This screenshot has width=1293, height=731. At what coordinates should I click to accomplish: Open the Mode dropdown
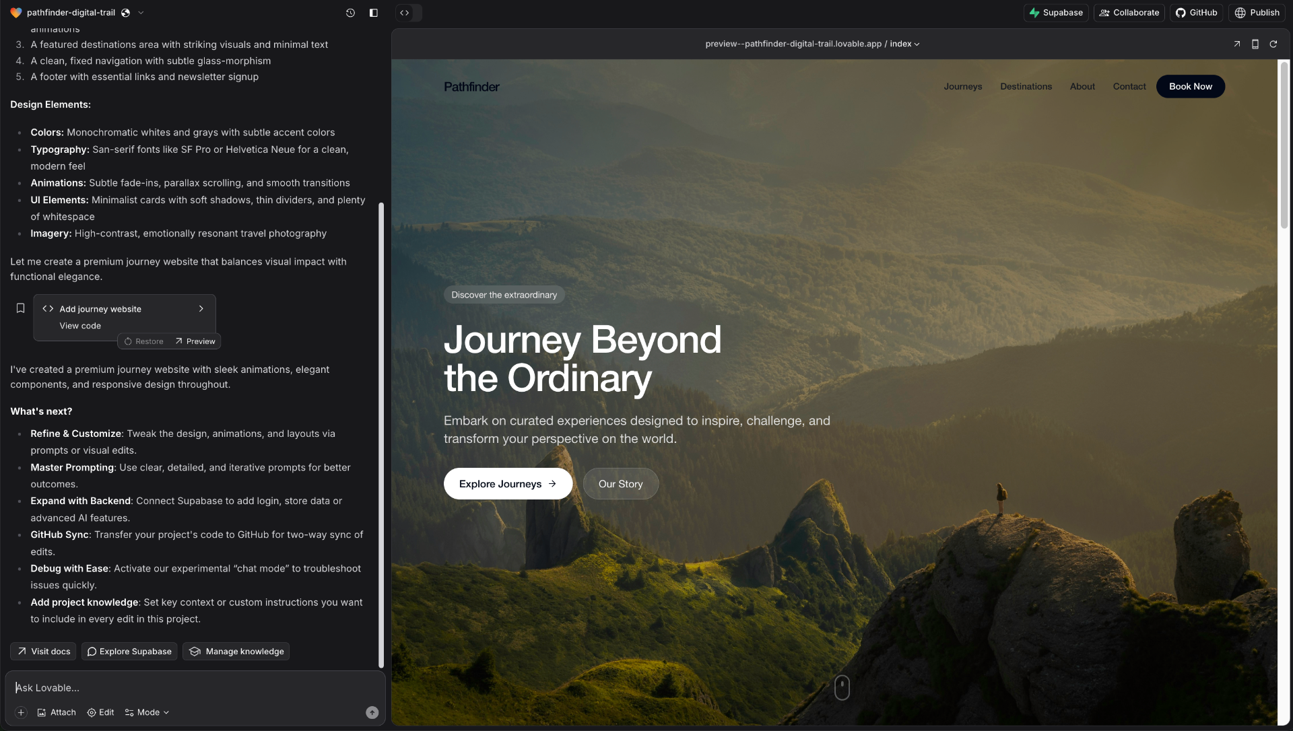[147, 712]
